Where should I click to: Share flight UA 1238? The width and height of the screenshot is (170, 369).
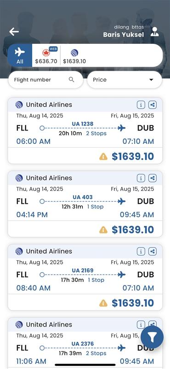[x=153, y=105]
